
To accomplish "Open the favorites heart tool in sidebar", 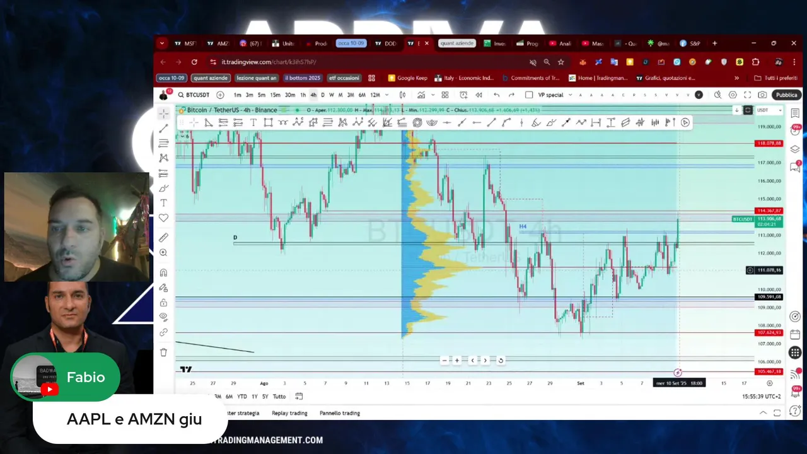I will (164, 218).
